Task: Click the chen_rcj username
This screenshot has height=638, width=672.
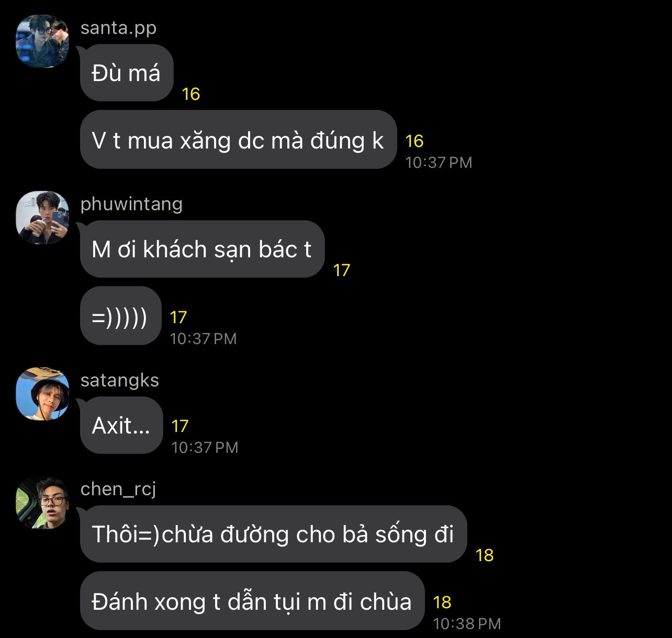Action: point(118,489)
